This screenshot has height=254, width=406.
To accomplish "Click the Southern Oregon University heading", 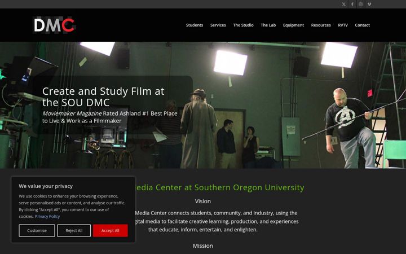I will 219,187.
